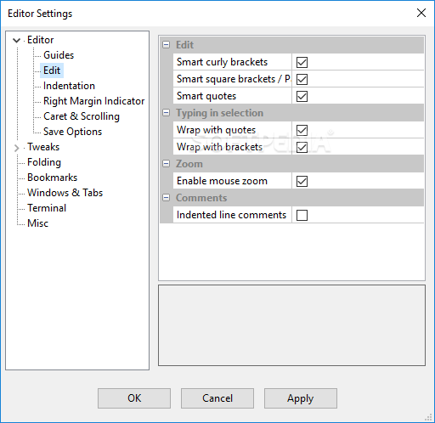Collapse the Edit property group
The width and height of the screenshot is (435, 423).
(x=167, y=45)
